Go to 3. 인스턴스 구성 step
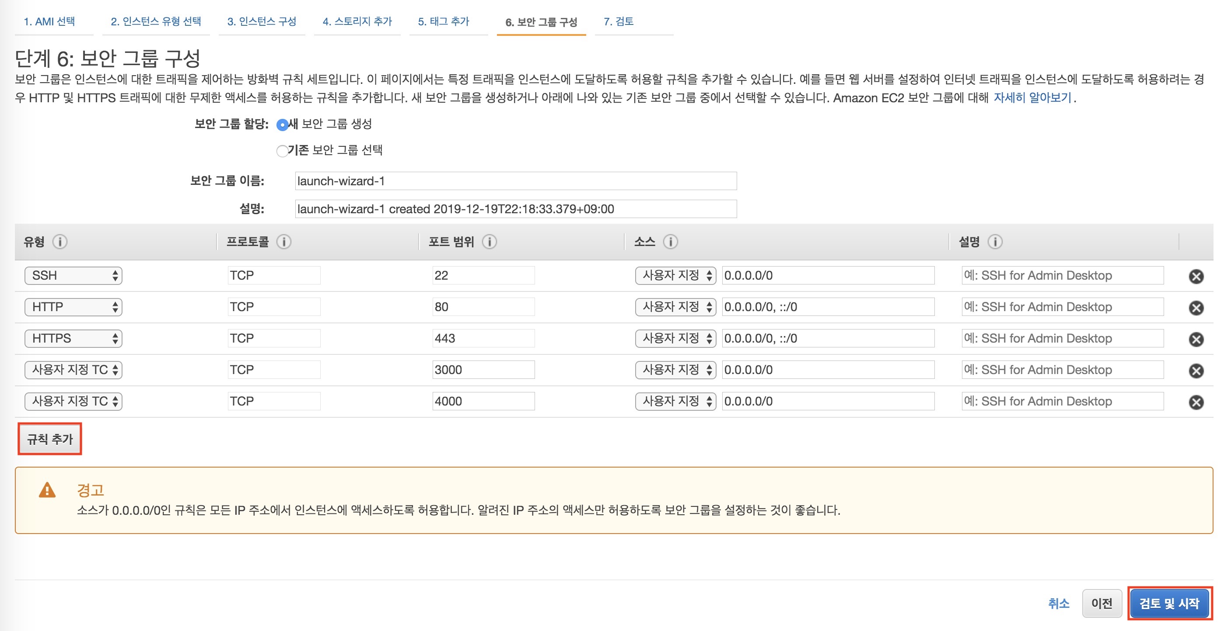The image size is (1224, 631). click(262, 21)
